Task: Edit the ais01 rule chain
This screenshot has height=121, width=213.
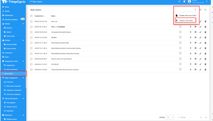Action: 200,21
